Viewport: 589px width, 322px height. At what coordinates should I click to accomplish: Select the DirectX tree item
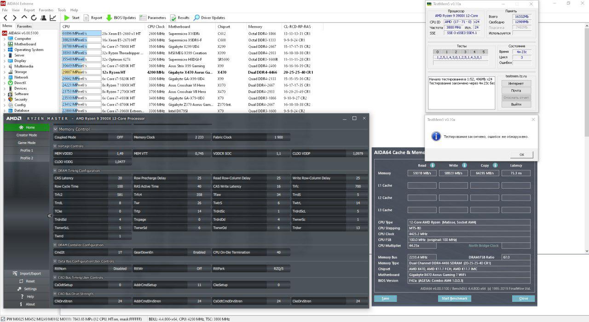coord(20,83)
